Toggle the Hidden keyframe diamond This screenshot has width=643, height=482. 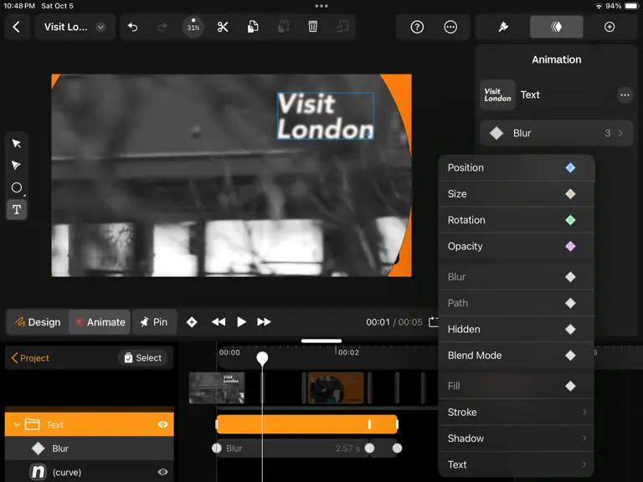[x=570, y=330]
